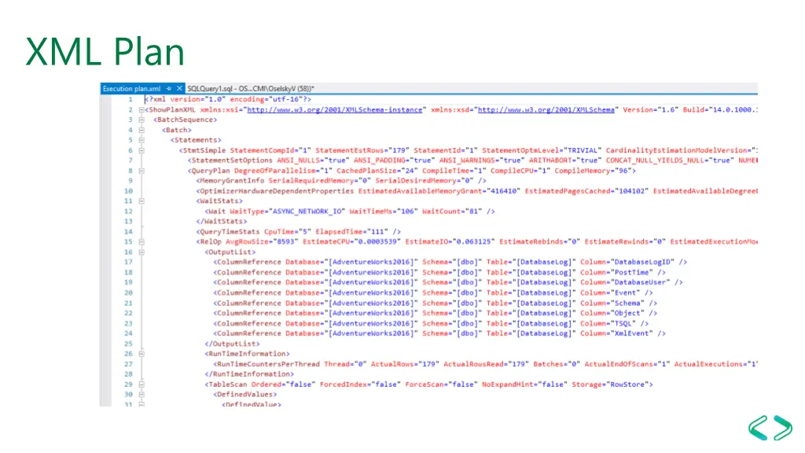The height and width of the screenshot is (453, 805).
Task: Pin the Execution plan.xml tab
Action: coord(170,89)
